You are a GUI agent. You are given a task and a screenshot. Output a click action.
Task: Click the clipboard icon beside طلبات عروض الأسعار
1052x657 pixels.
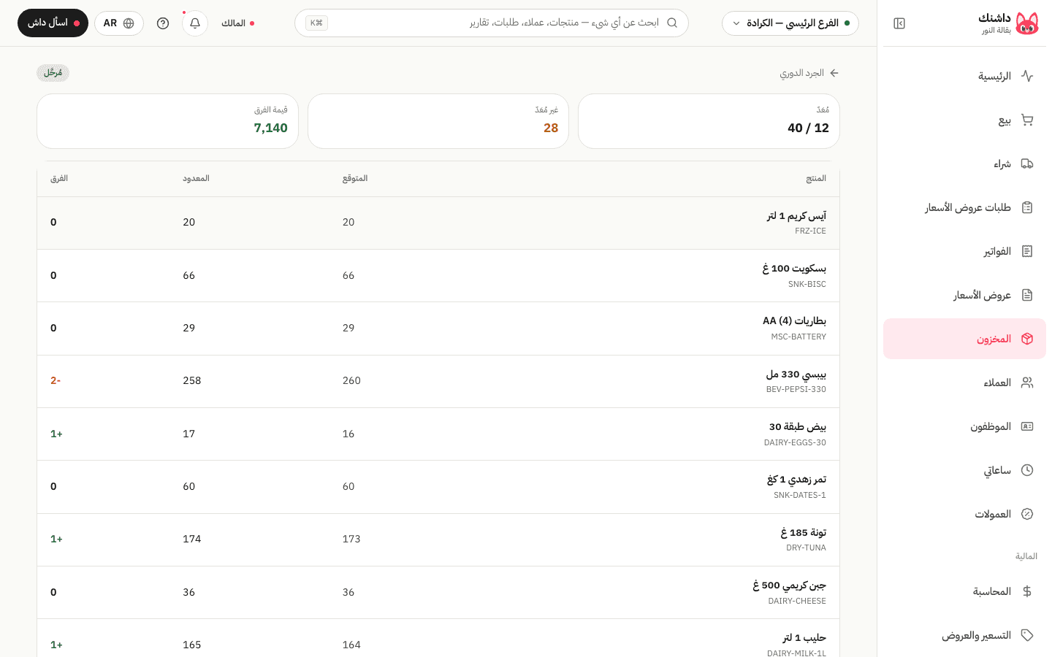pos(1027,207)
